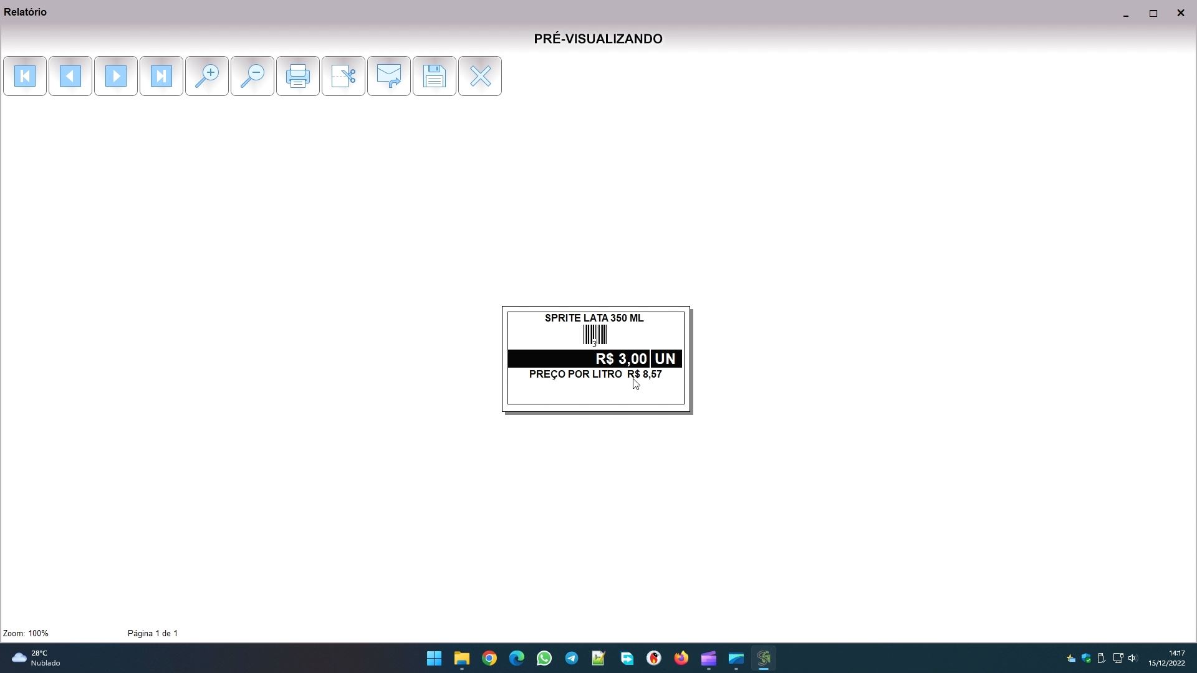Go to the previous page
1197x673 pixels.
(x=70, y=76)
